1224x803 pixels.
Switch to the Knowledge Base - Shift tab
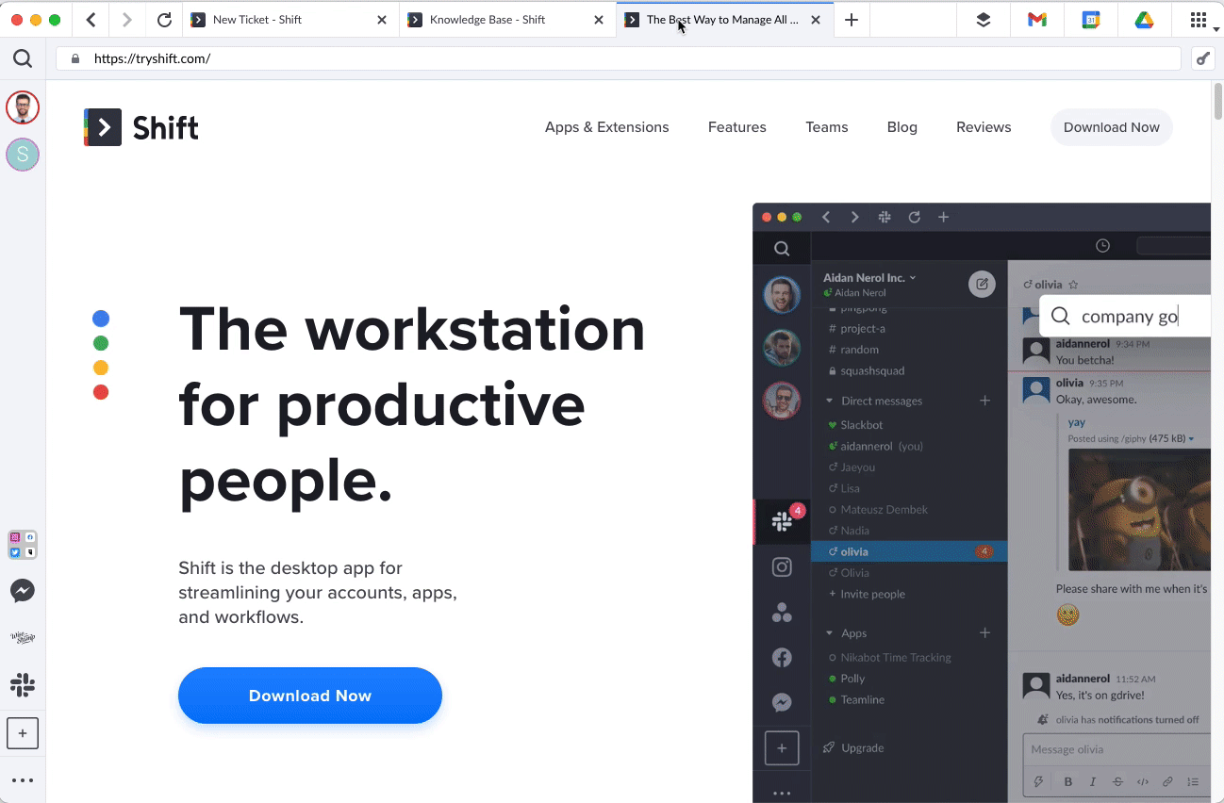pos(507,20)
